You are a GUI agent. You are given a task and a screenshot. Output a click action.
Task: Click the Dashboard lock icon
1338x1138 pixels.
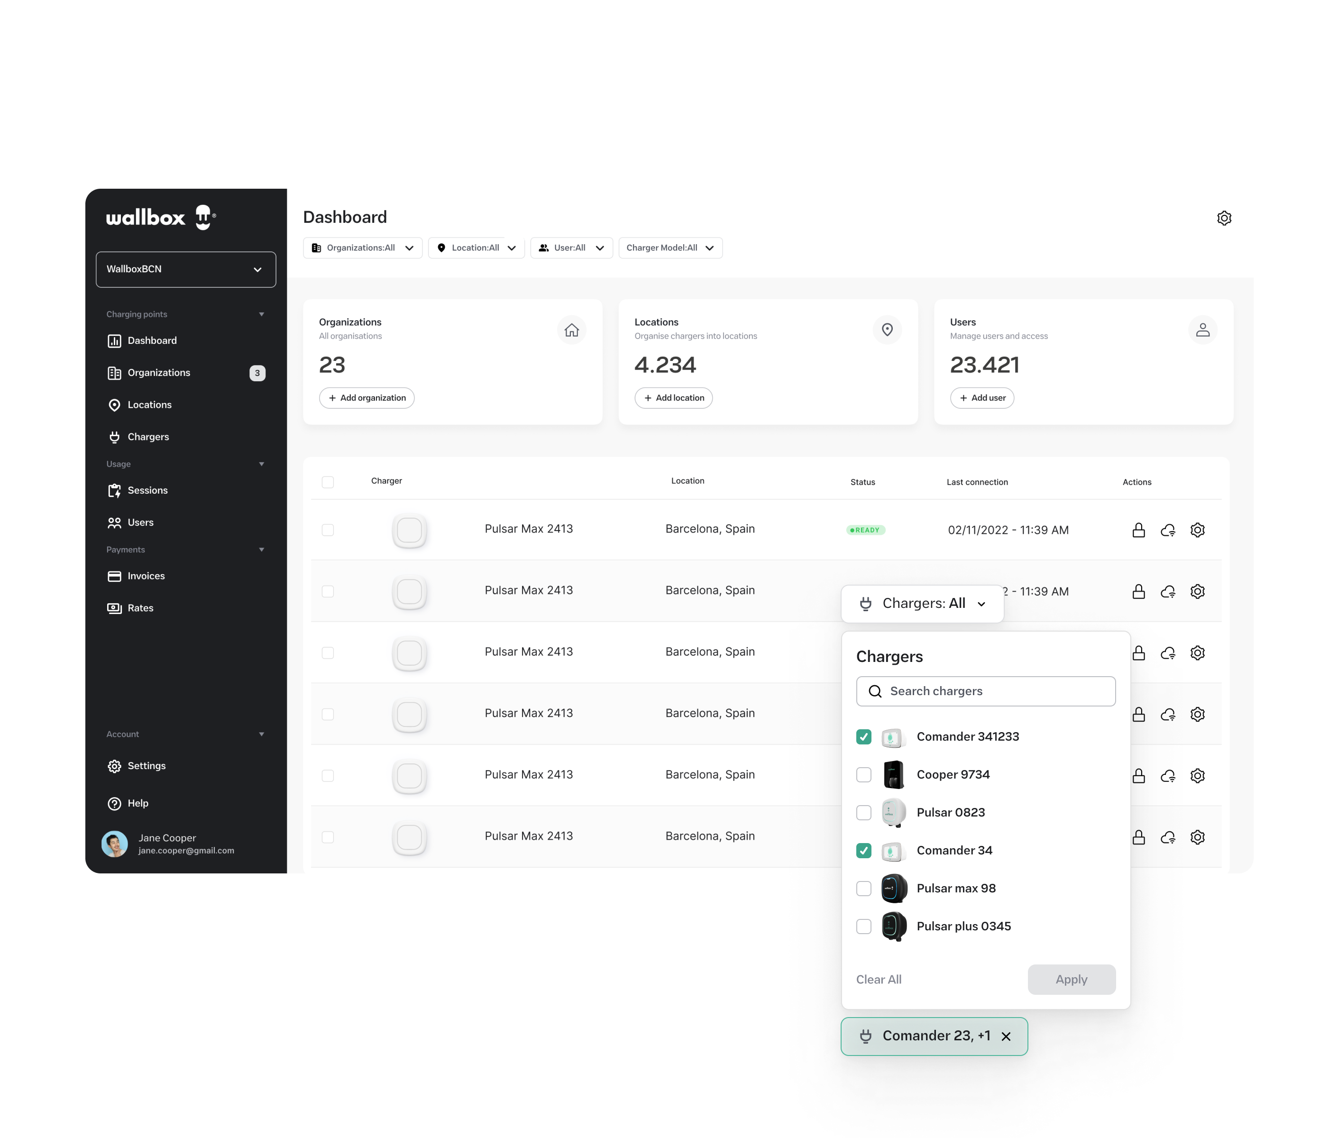(1137, 530)
